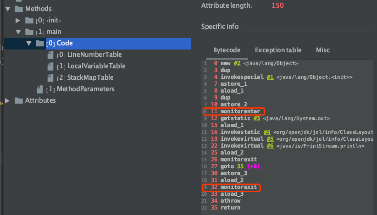Image resolution: width=377 pixels, height=215 pixels.
Task: Select the LocalVariableTable tree item
Action: point(96,66)
